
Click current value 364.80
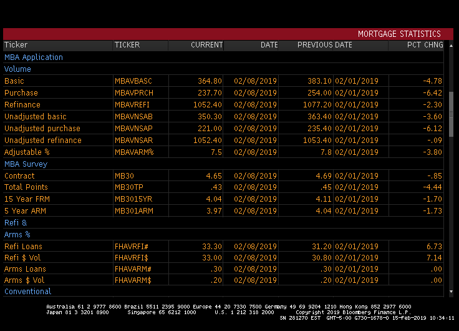tap(210, 81)
